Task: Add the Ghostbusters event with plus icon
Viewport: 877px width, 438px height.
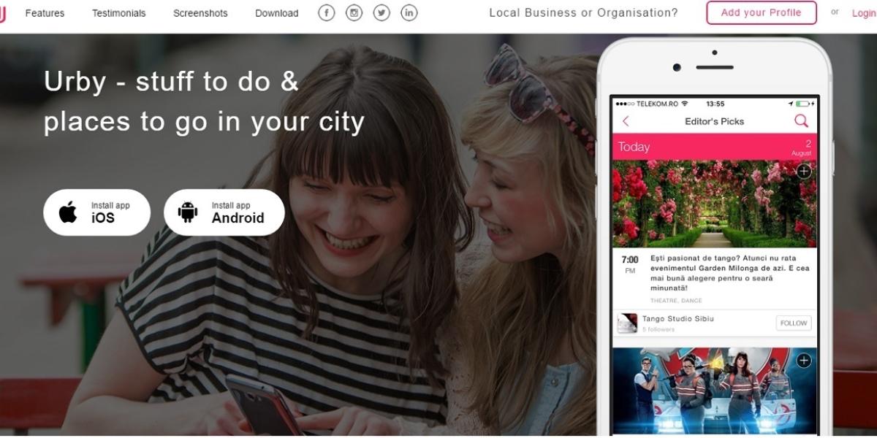Action: (x=804, y=361)
